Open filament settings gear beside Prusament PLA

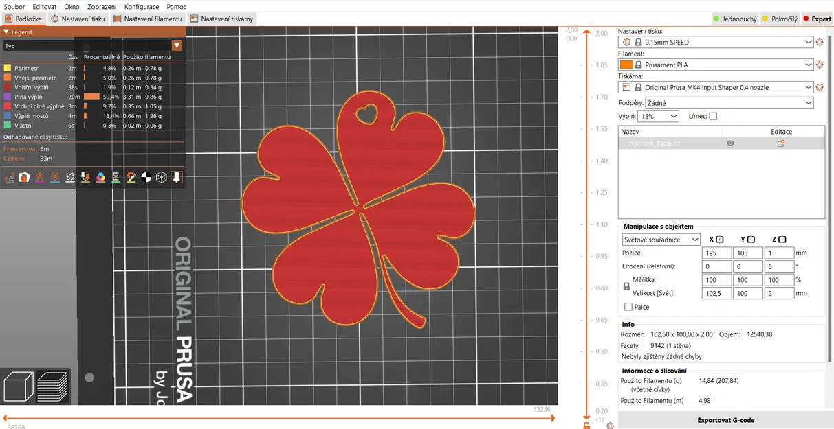click(820, 65)
